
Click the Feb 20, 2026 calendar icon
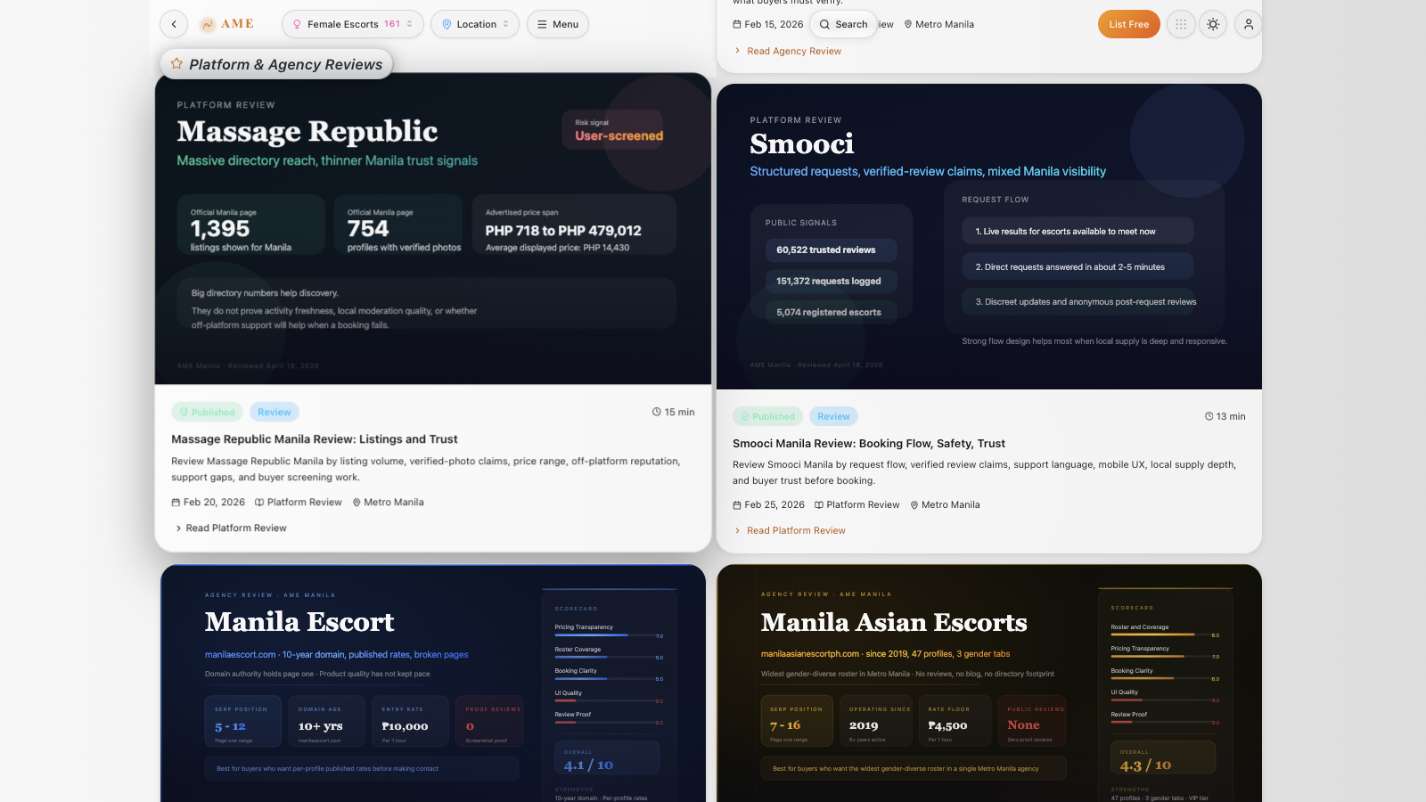pyautogui.click(x=176, y=503)
